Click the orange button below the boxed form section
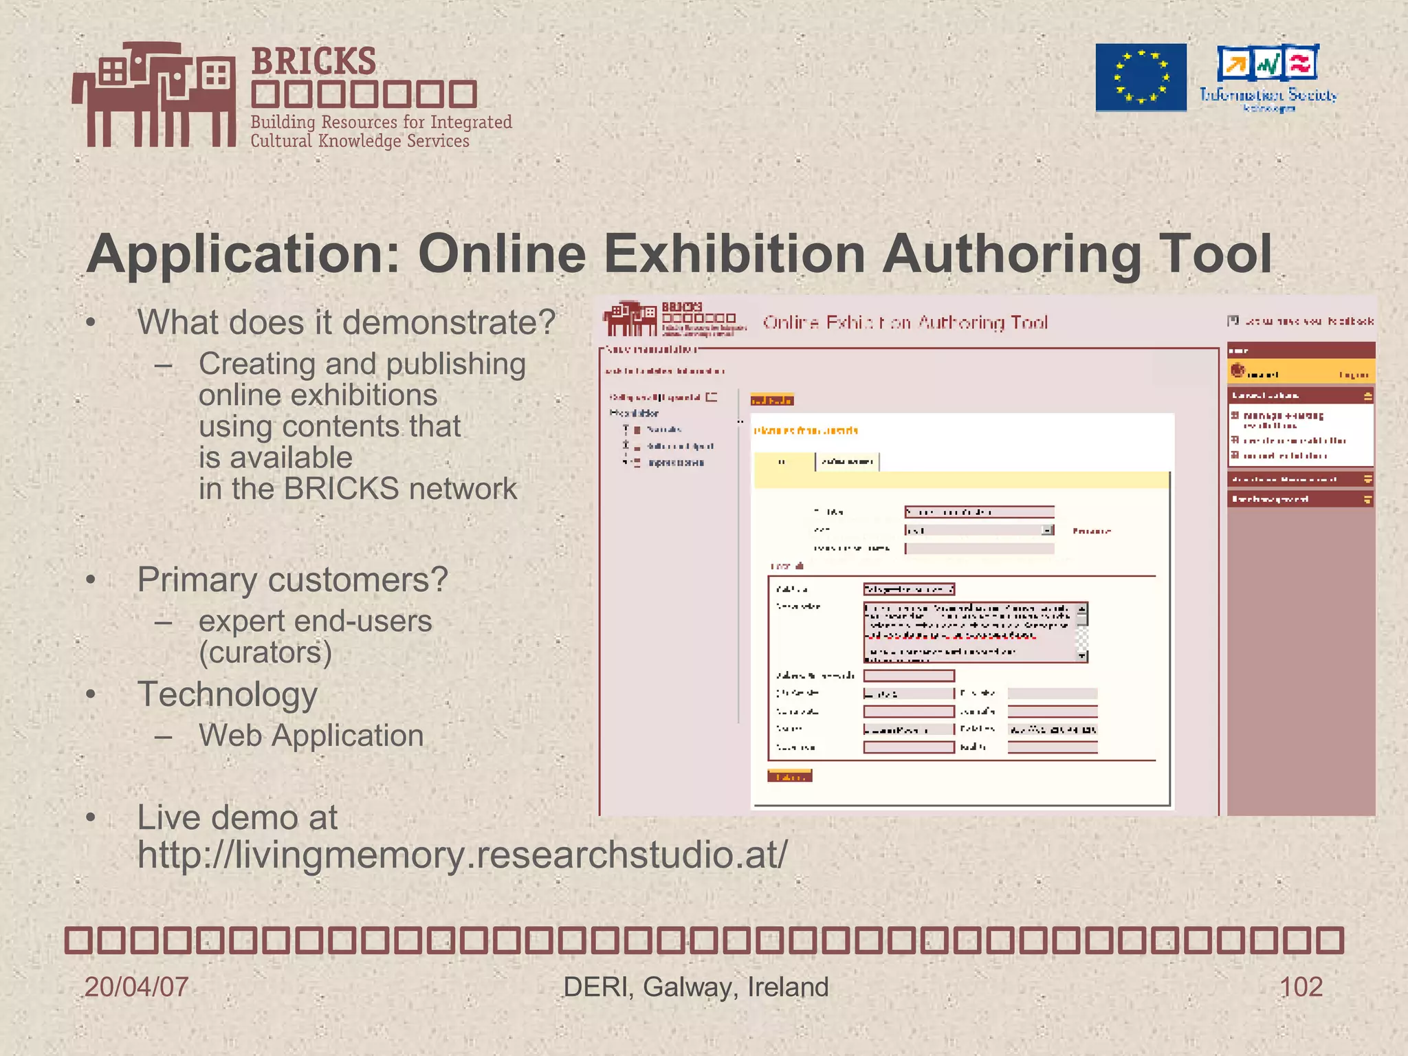Screen dimensions: 1408x1056 [790, 776]
